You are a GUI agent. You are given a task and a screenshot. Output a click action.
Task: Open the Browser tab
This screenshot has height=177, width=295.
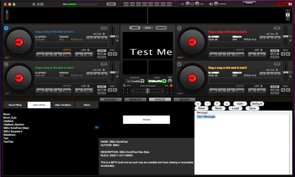111,99
